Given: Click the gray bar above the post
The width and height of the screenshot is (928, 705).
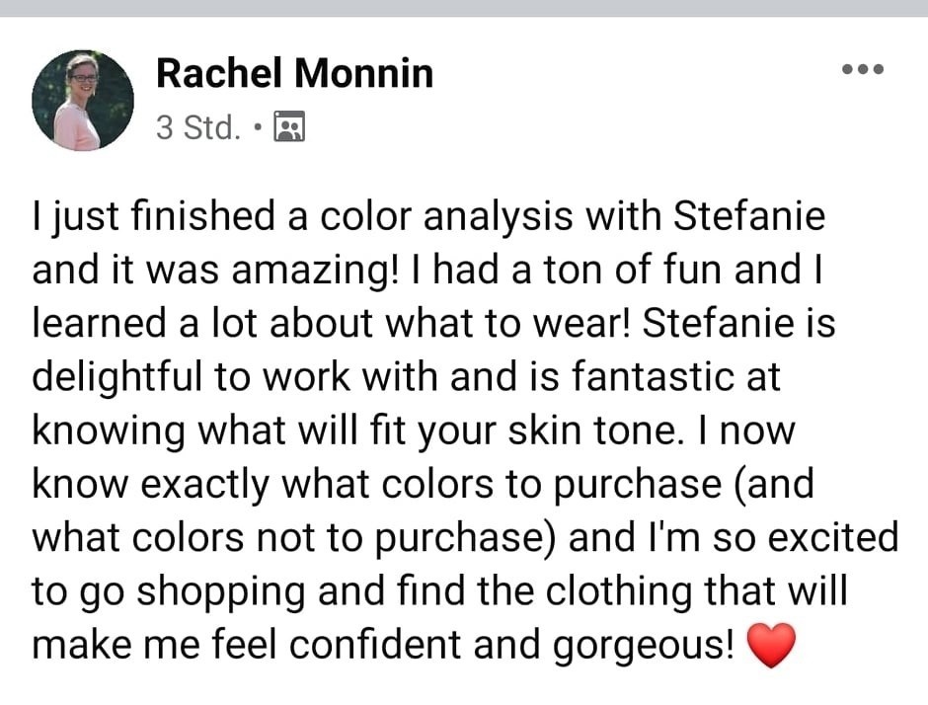Looking at the screenshot, I should [464, 8].
